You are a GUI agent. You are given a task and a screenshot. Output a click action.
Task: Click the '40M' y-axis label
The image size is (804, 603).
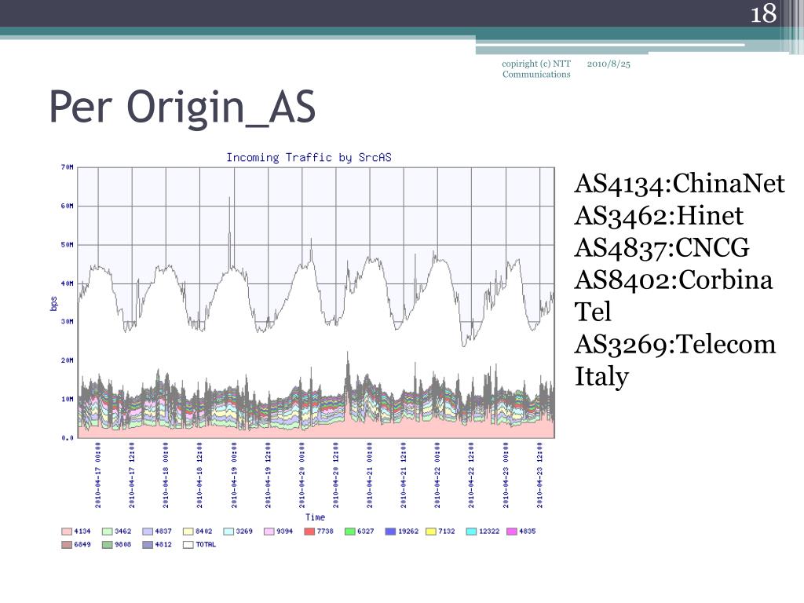click(x=68, y=283)
